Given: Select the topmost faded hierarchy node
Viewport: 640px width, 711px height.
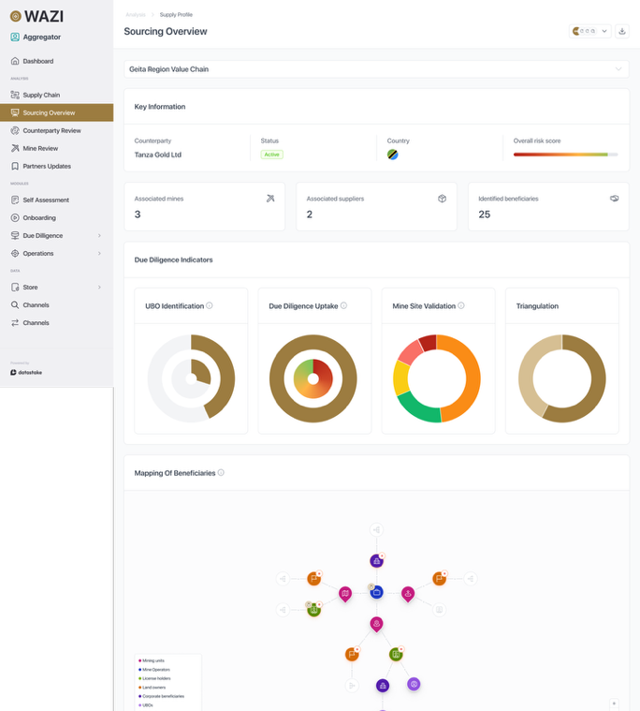Looking at the screenshot, I should pos(376,529).
